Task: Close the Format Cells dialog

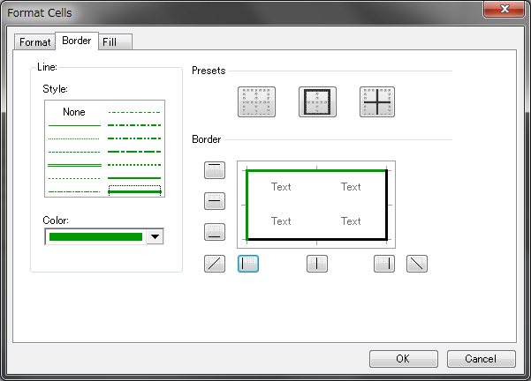Action: (504, 9)
